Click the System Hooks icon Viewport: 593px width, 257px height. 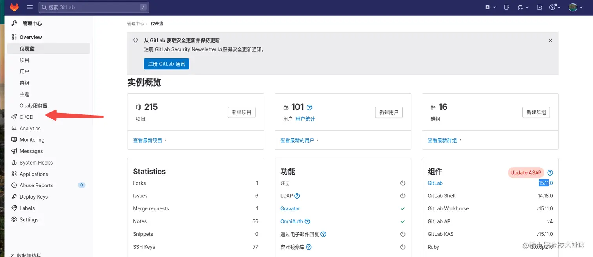click(14, 162)
